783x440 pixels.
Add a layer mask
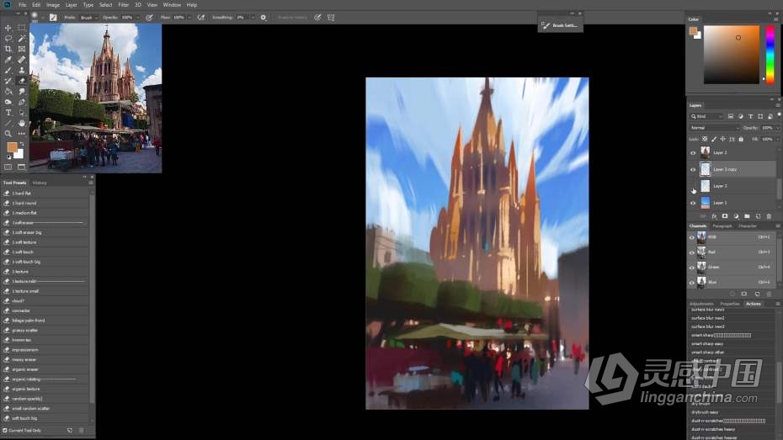(x=725, y=216)
